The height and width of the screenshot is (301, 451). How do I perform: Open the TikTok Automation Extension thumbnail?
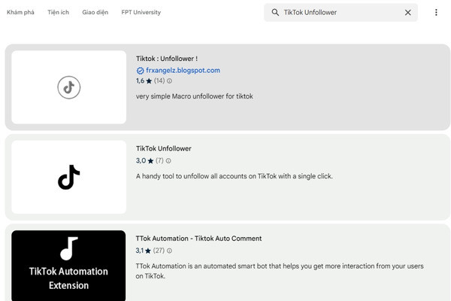pos(68,266)
